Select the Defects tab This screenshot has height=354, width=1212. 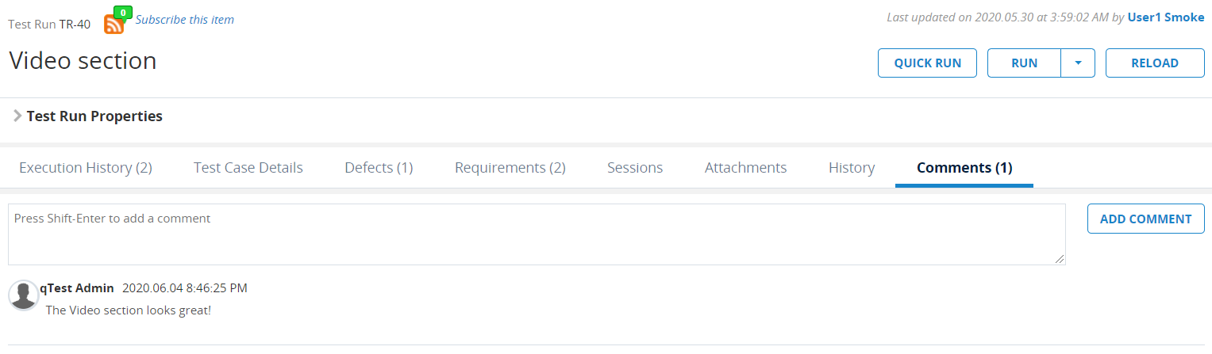[x=379, y=168]
